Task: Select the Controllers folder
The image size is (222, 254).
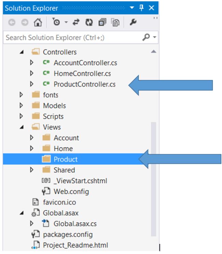Action: click(x=60, y=52)
